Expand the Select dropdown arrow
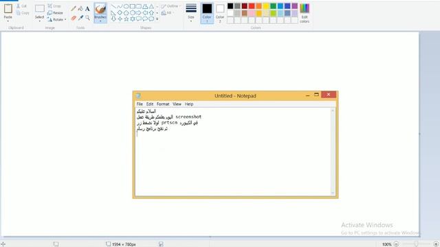This screenshot has width=440, height=247. [40, 21]
